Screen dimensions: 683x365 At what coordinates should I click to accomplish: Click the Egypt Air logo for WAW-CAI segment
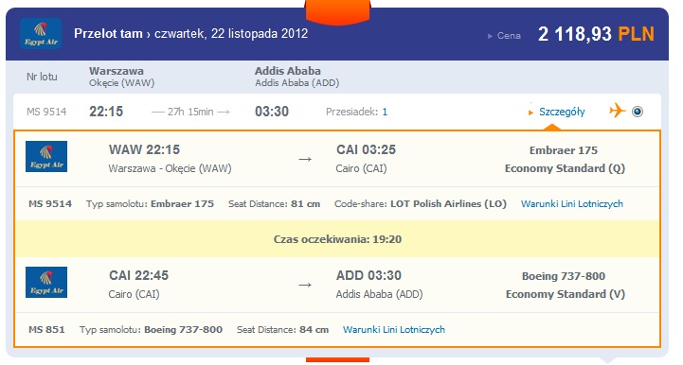pos(46,157)
